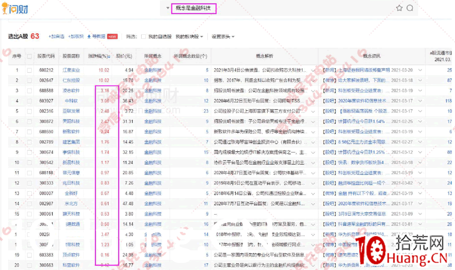The height and width of the screenshot is (270, 455).
Task: Click stock code 300674
Action: tap(46, 152)
